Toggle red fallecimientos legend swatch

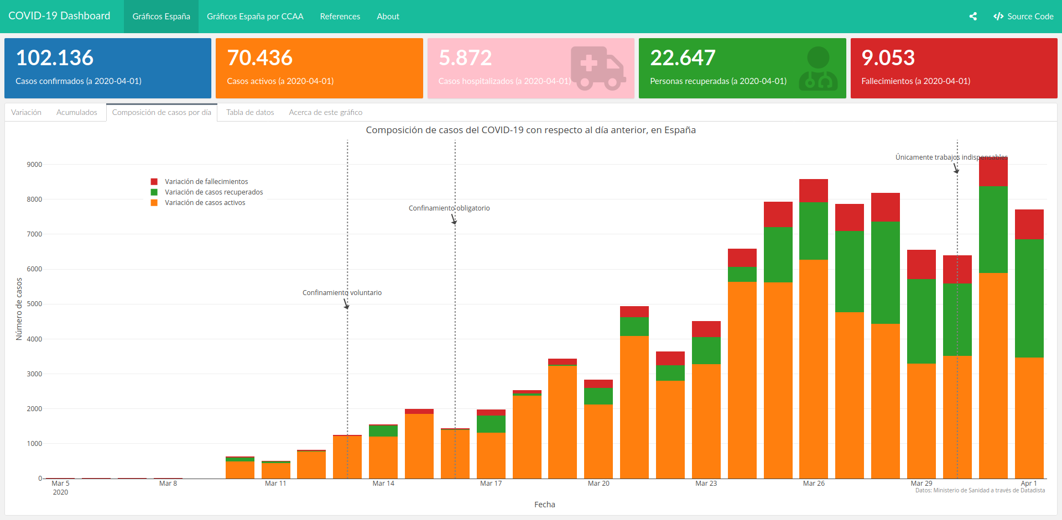pyautogui.click(x=154, y=182)
